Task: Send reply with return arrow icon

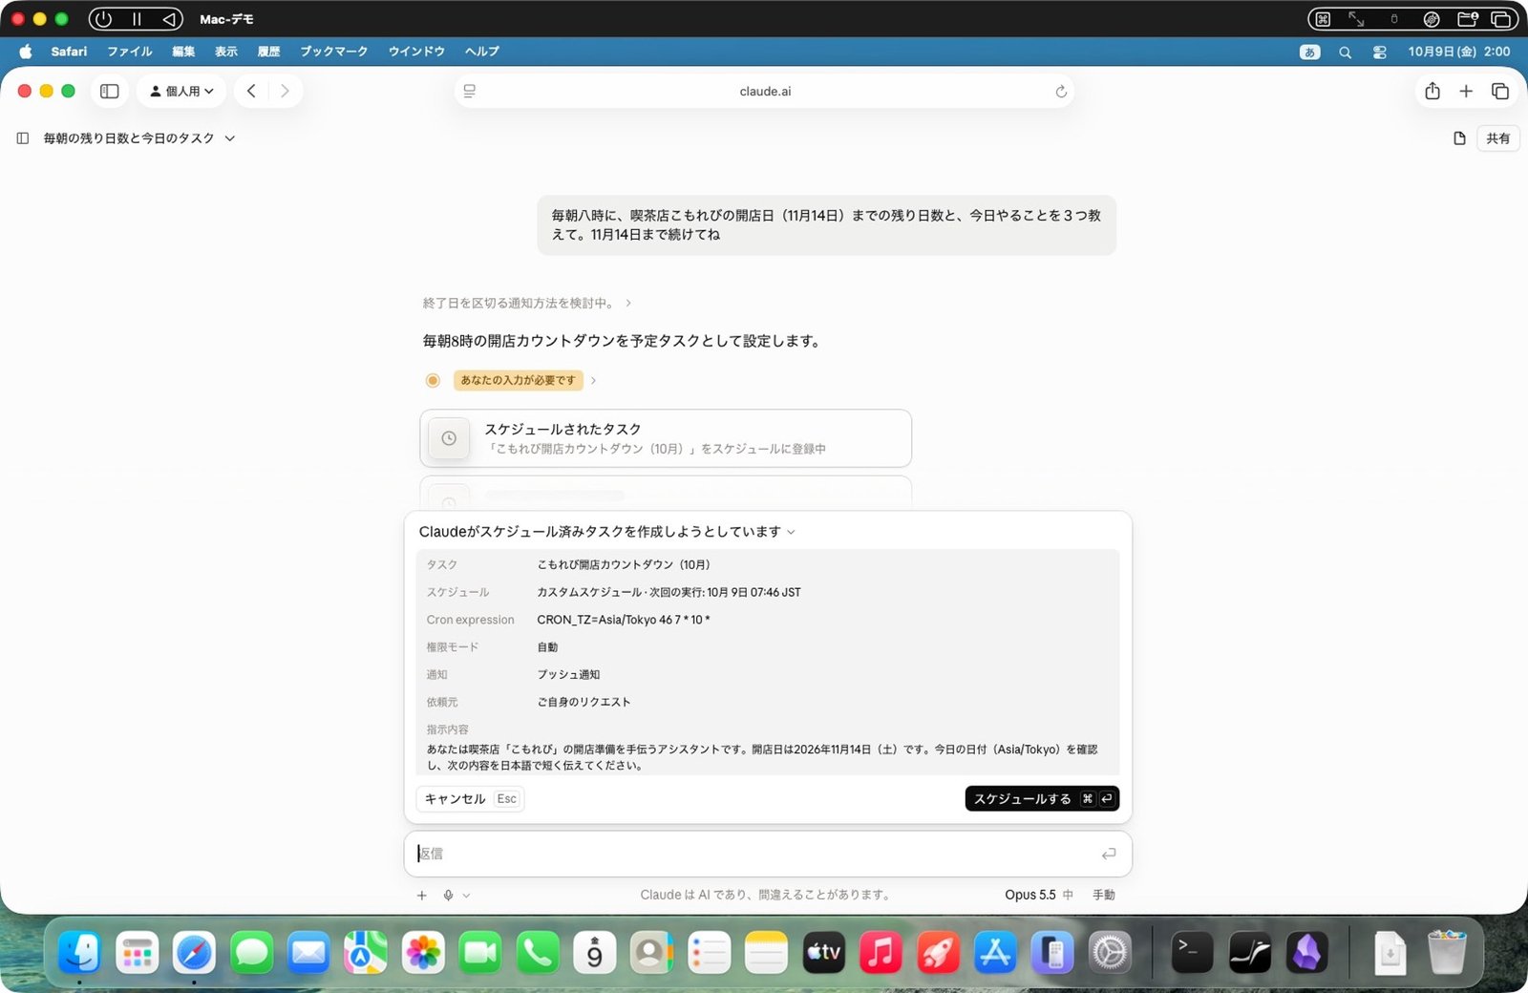Action: coord(1108,854)
